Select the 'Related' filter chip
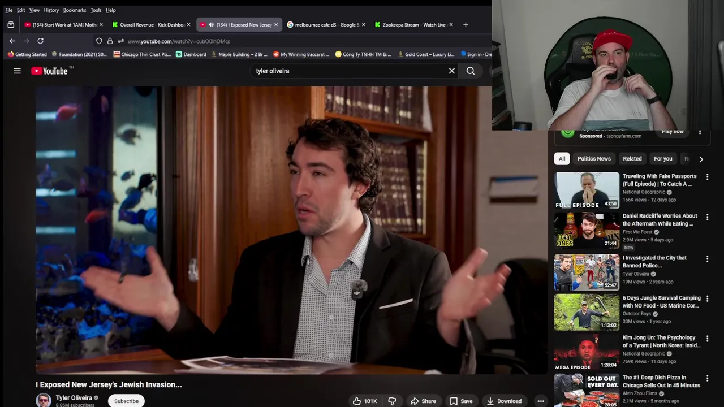Image resolution: width=724 pixels, height=407 pixels. click(632, 159)
